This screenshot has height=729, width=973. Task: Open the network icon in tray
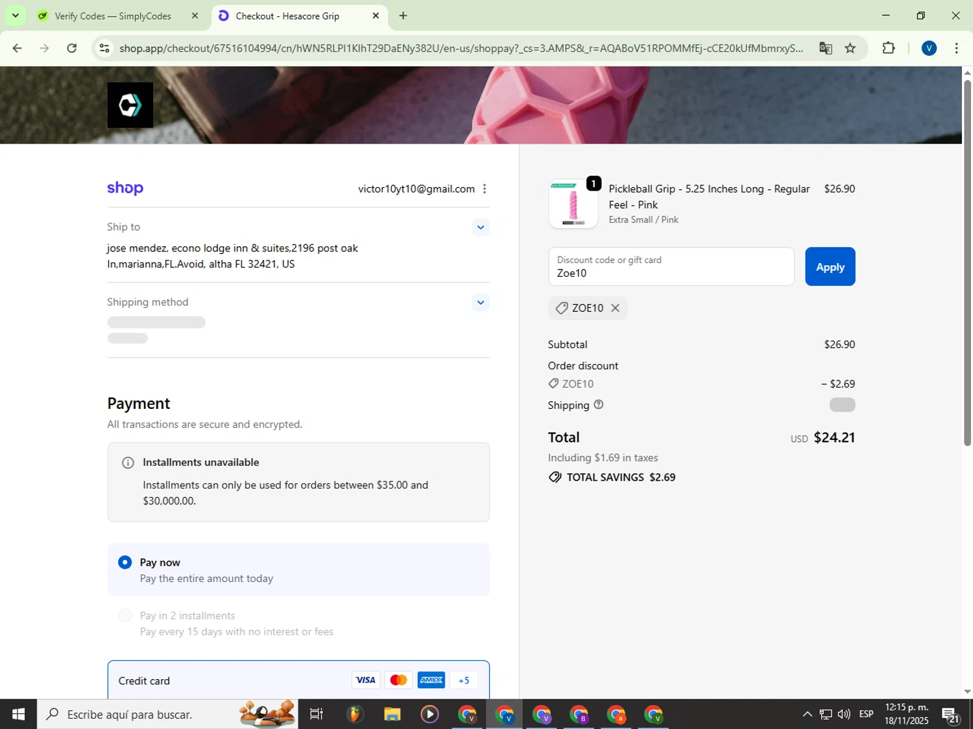(x=826, y=714)
